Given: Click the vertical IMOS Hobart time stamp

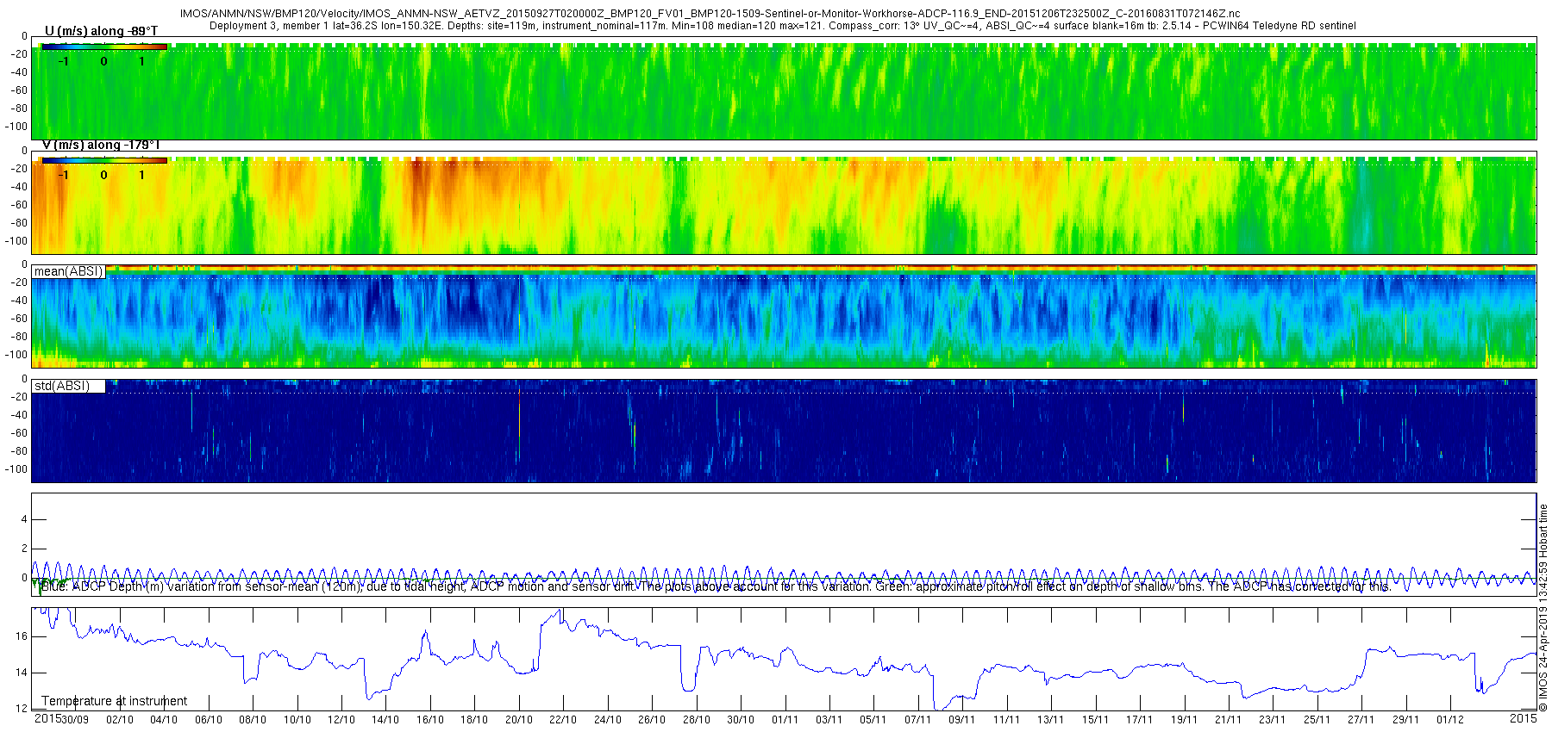Looking at the screenshot, I should tap(1543, 608).
